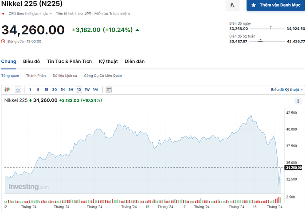Select the 1D chart interval
This screenshot has height=213, width=306.
coord(79,90)
